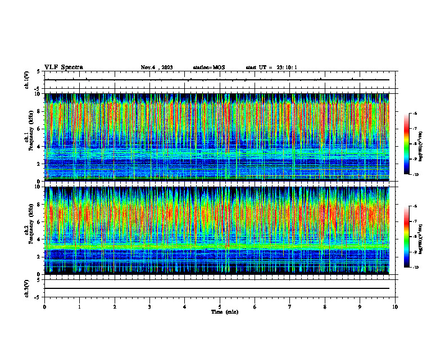Click the "ch.3(V)" waveform axis label

[26, 289]
